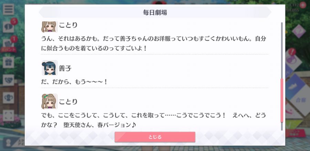
Task: Open the trophy achievements icon
Action: click(x=8, y=98)
